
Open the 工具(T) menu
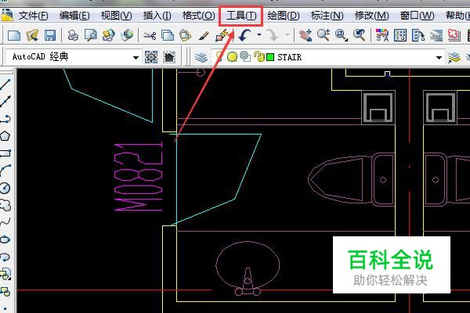(x=241, y=16)
